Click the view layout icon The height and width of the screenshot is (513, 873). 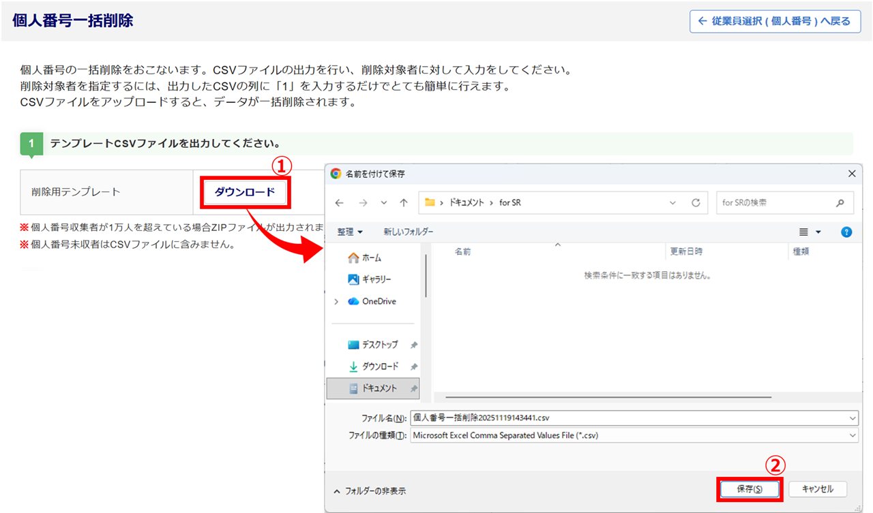coord(805,232)
